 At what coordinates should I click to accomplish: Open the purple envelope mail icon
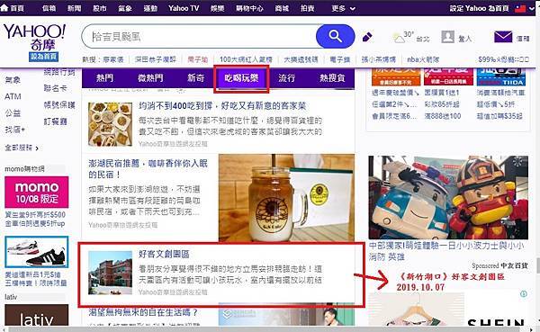(503, 37)
